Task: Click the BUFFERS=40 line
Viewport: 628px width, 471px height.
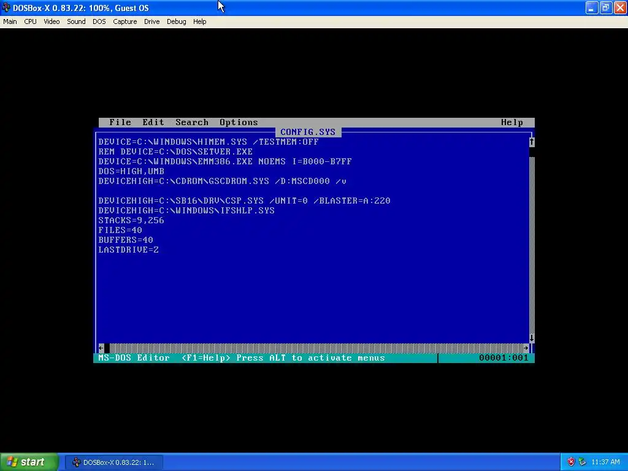Action: (126, 240)
